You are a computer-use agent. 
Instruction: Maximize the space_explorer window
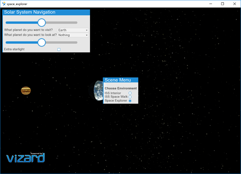(222, 4)
